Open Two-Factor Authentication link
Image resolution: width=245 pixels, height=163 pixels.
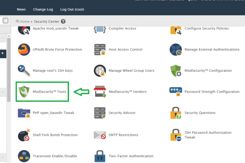[x=131, y=156]
